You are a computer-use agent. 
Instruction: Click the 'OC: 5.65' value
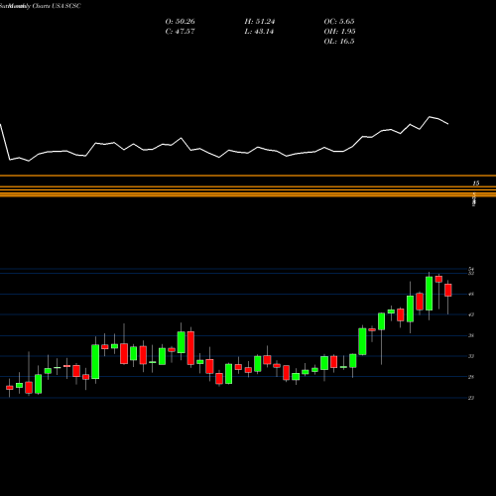click(x=339, y=22)
